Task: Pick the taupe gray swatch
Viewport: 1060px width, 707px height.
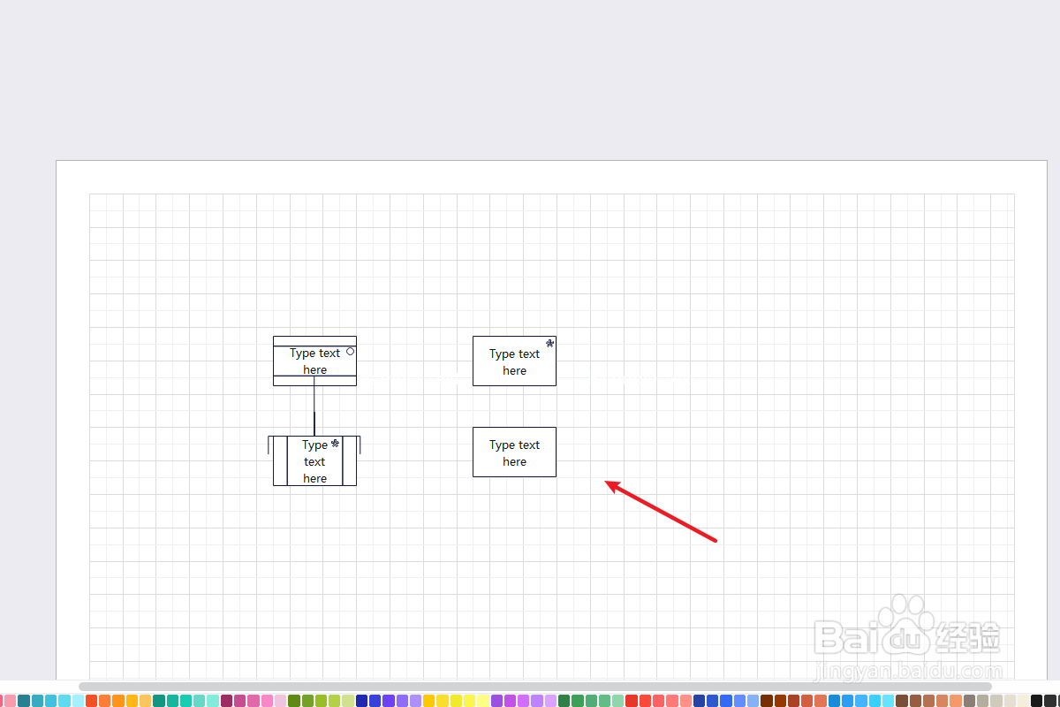Action: coord(969,701)
